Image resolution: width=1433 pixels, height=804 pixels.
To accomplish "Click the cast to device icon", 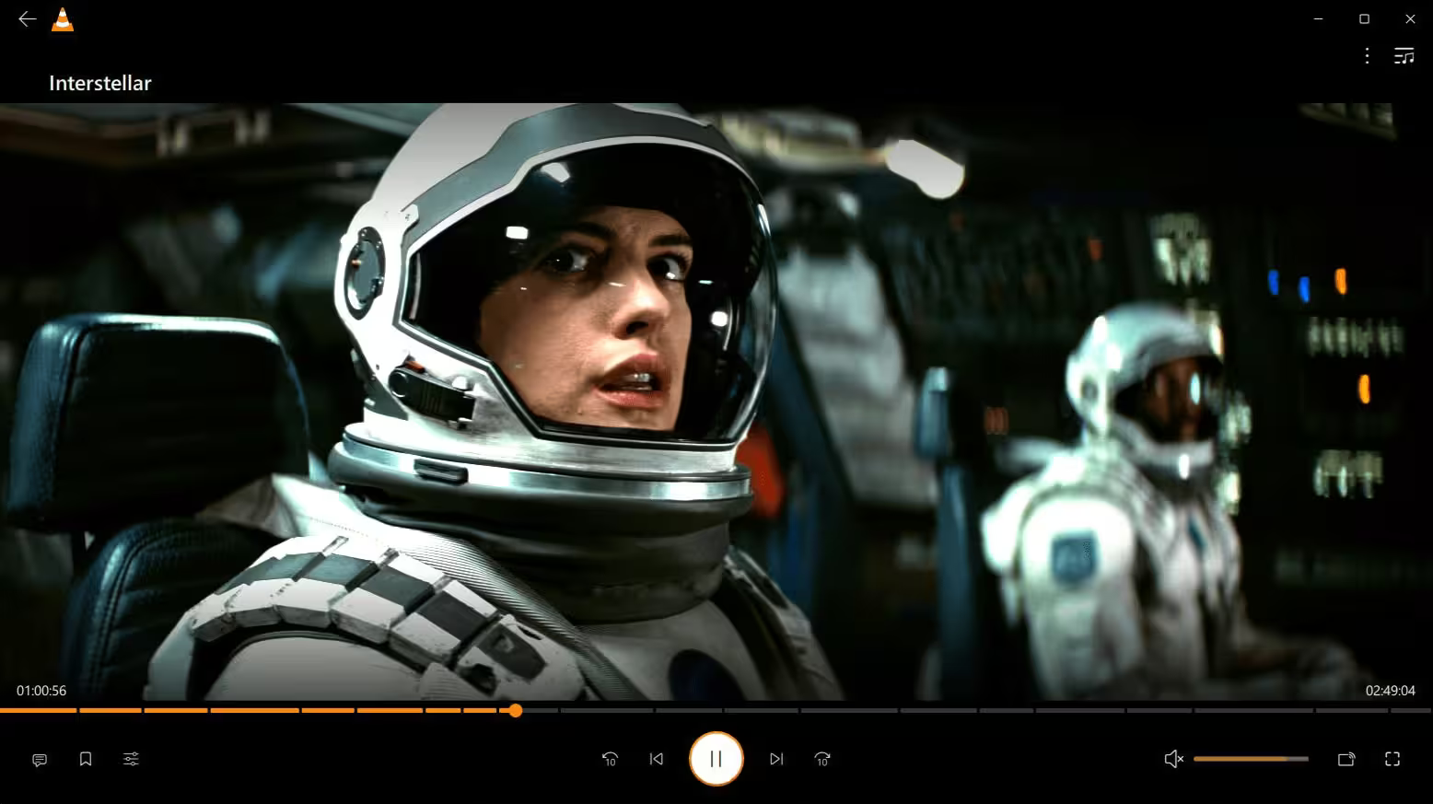I will (1346, 759).
